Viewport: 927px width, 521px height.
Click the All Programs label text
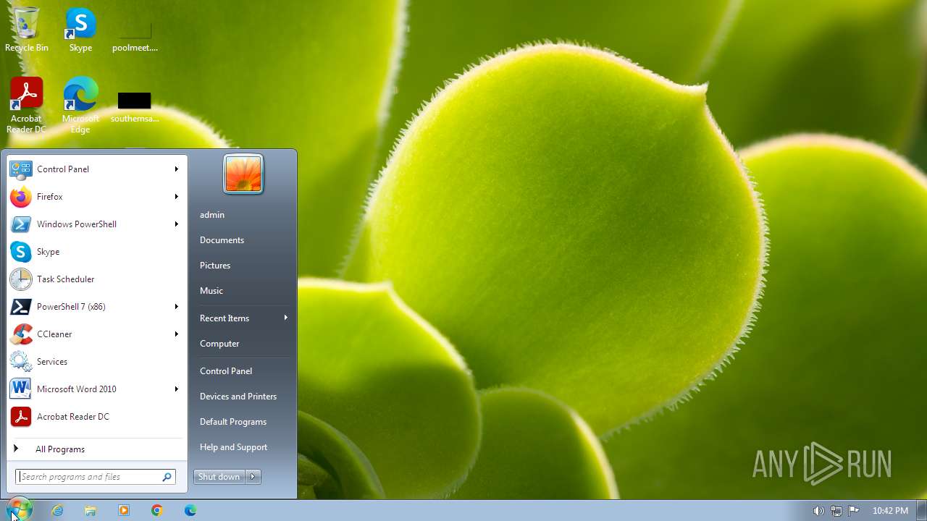click(60, 449)
